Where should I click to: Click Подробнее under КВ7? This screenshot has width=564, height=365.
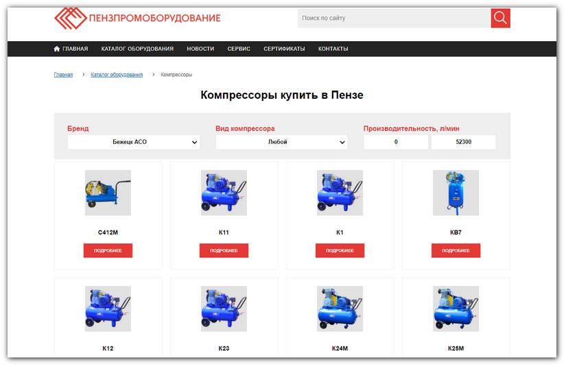click(x=456, y=250)
